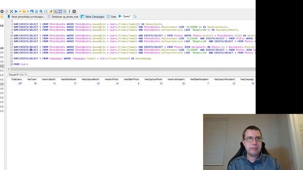Click the editor horizontal scrollbar left arrow
303x170 pixels.
tap(9, 69)
